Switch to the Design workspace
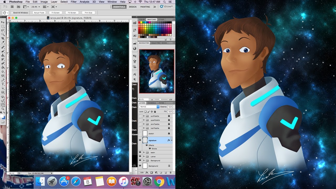 [x=133, y=7]
